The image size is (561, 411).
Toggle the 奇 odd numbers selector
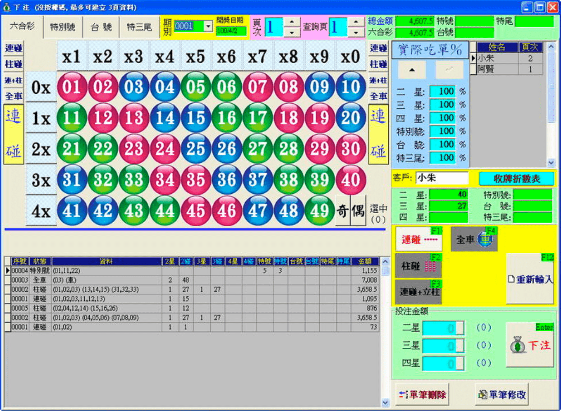[343, 210]
